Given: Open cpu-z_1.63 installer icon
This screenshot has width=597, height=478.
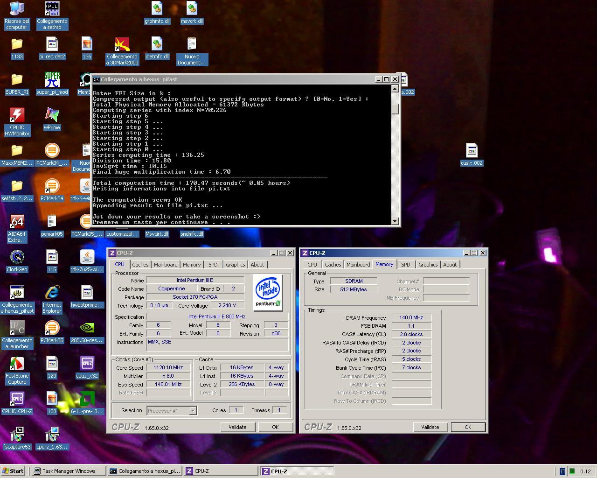Looking at the screenshot, I should [x=52, y=439].
